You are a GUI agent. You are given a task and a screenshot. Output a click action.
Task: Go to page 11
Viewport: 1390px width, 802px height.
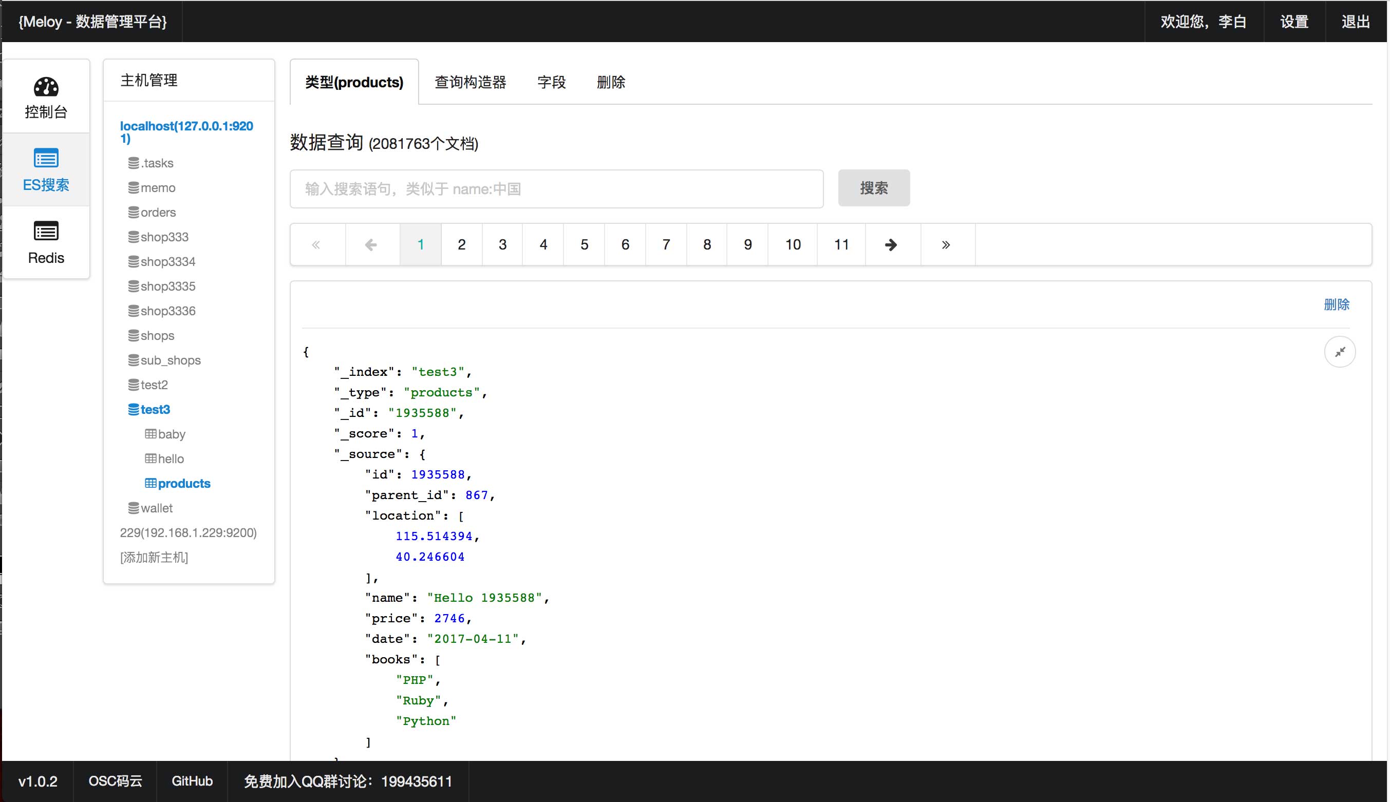pyautogui.click(x=841, y=244)
